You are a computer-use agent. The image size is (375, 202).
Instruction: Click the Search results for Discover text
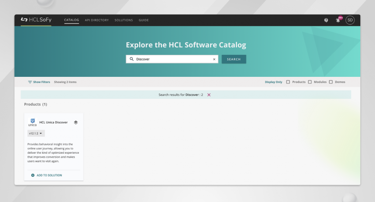[x=181, y=95]
